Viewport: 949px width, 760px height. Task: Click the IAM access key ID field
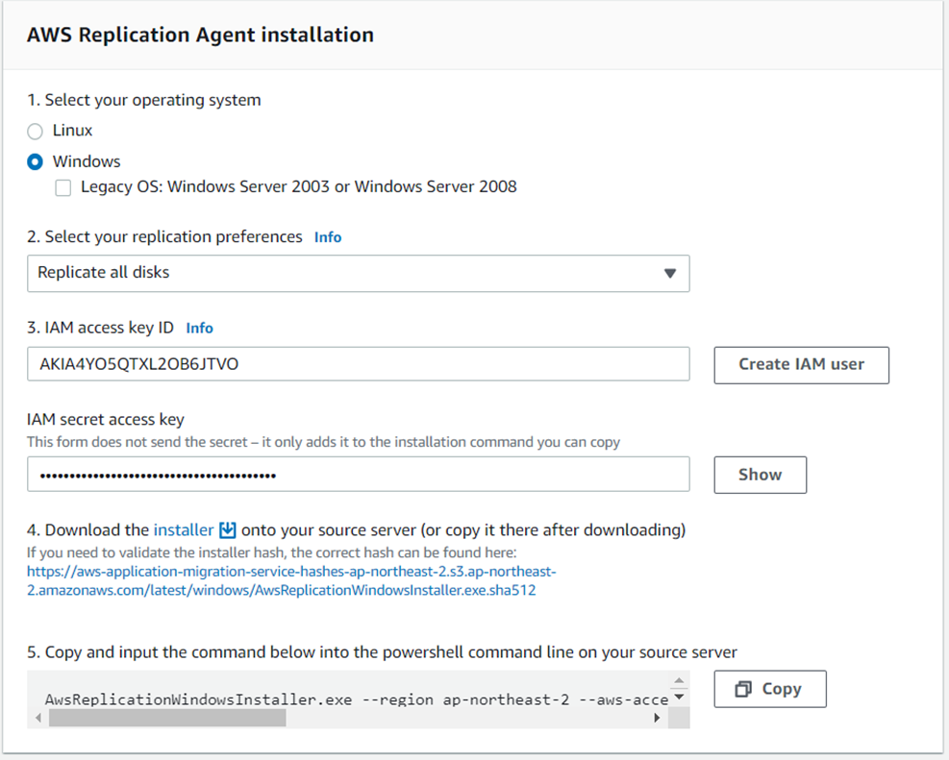(359, 364)
